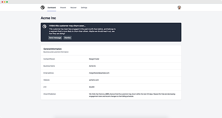Screen dimensions: 222x118
Task: Select the contact name Margot Foster
Action: (x=94, y=59)
